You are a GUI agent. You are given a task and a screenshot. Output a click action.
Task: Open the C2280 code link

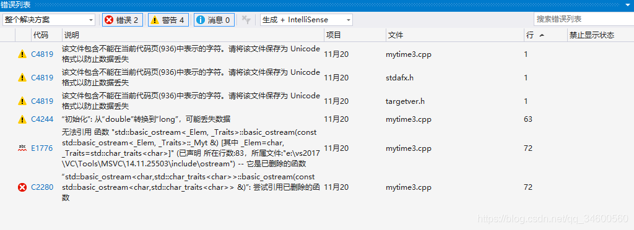42,187
